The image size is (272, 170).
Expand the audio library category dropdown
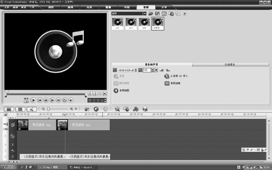coord(145,14)
